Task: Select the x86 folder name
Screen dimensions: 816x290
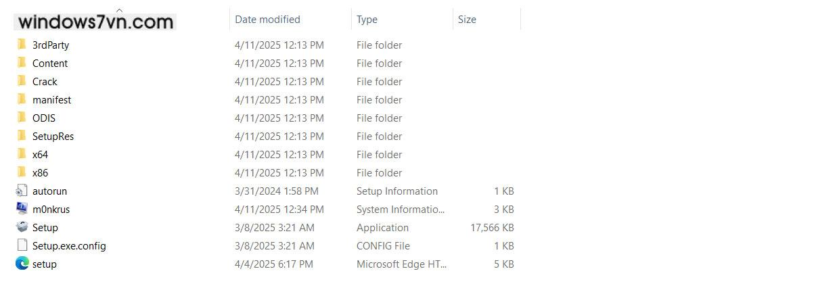Action: 40,173
